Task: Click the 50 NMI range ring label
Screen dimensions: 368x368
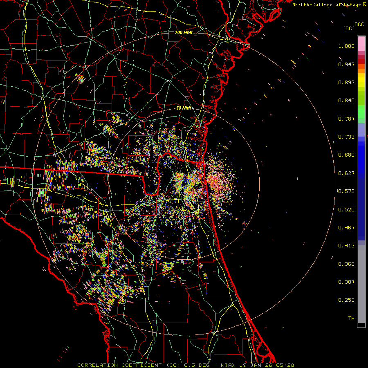Action: pos(183,108)
